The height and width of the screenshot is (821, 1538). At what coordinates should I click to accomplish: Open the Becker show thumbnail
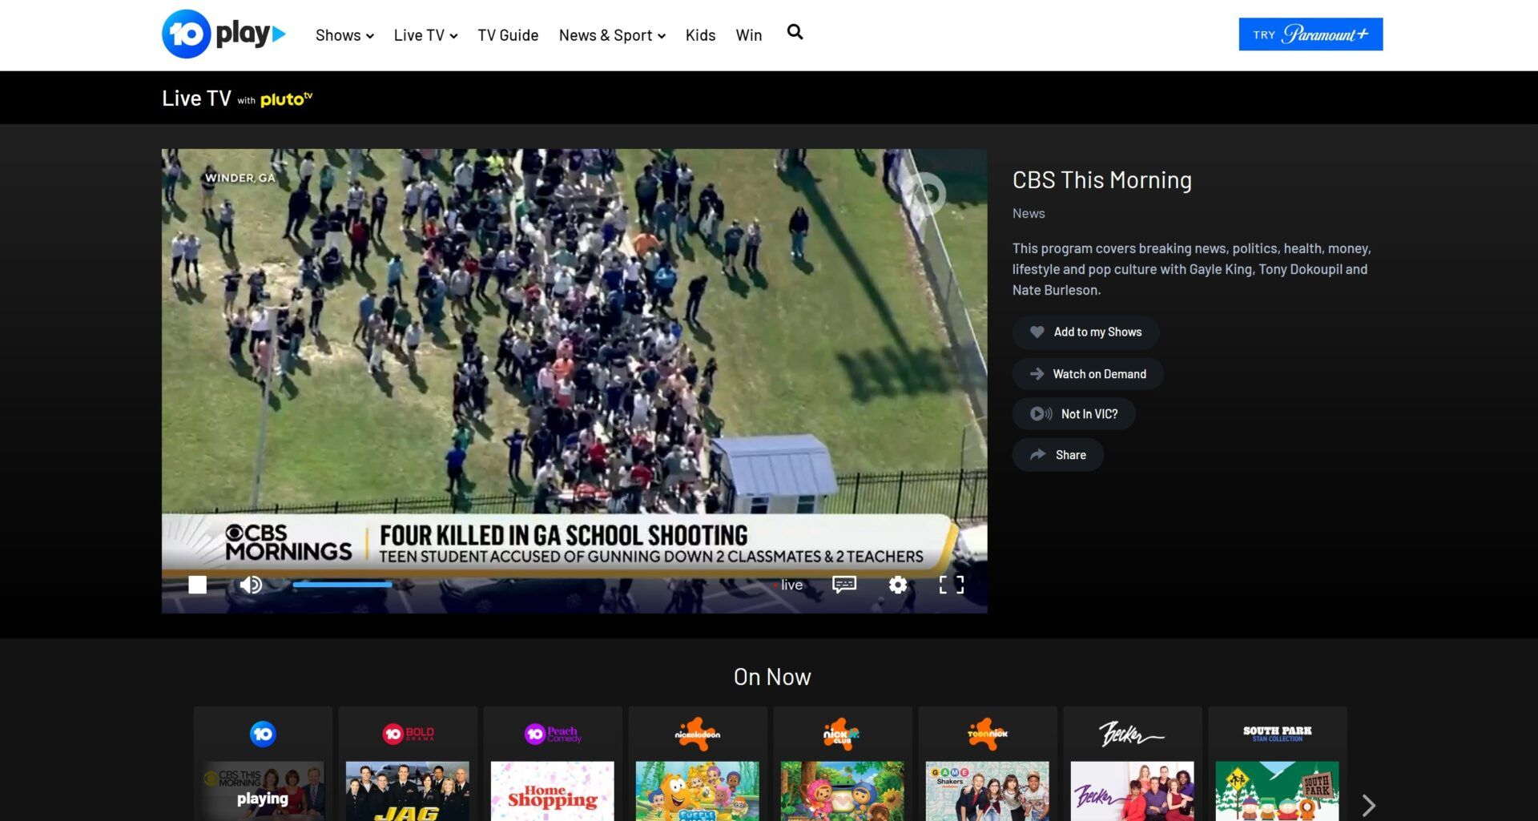tap(1133, 791)
